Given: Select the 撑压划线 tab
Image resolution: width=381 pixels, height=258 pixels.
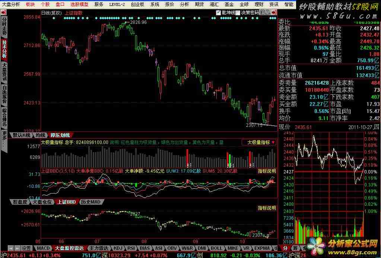Looking at the screenshot, I should point(60,135).
